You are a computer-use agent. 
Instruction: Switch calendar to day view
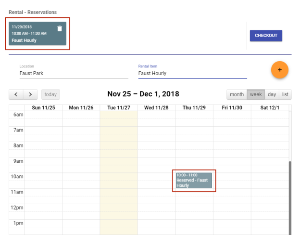click(x=272, y=94)
